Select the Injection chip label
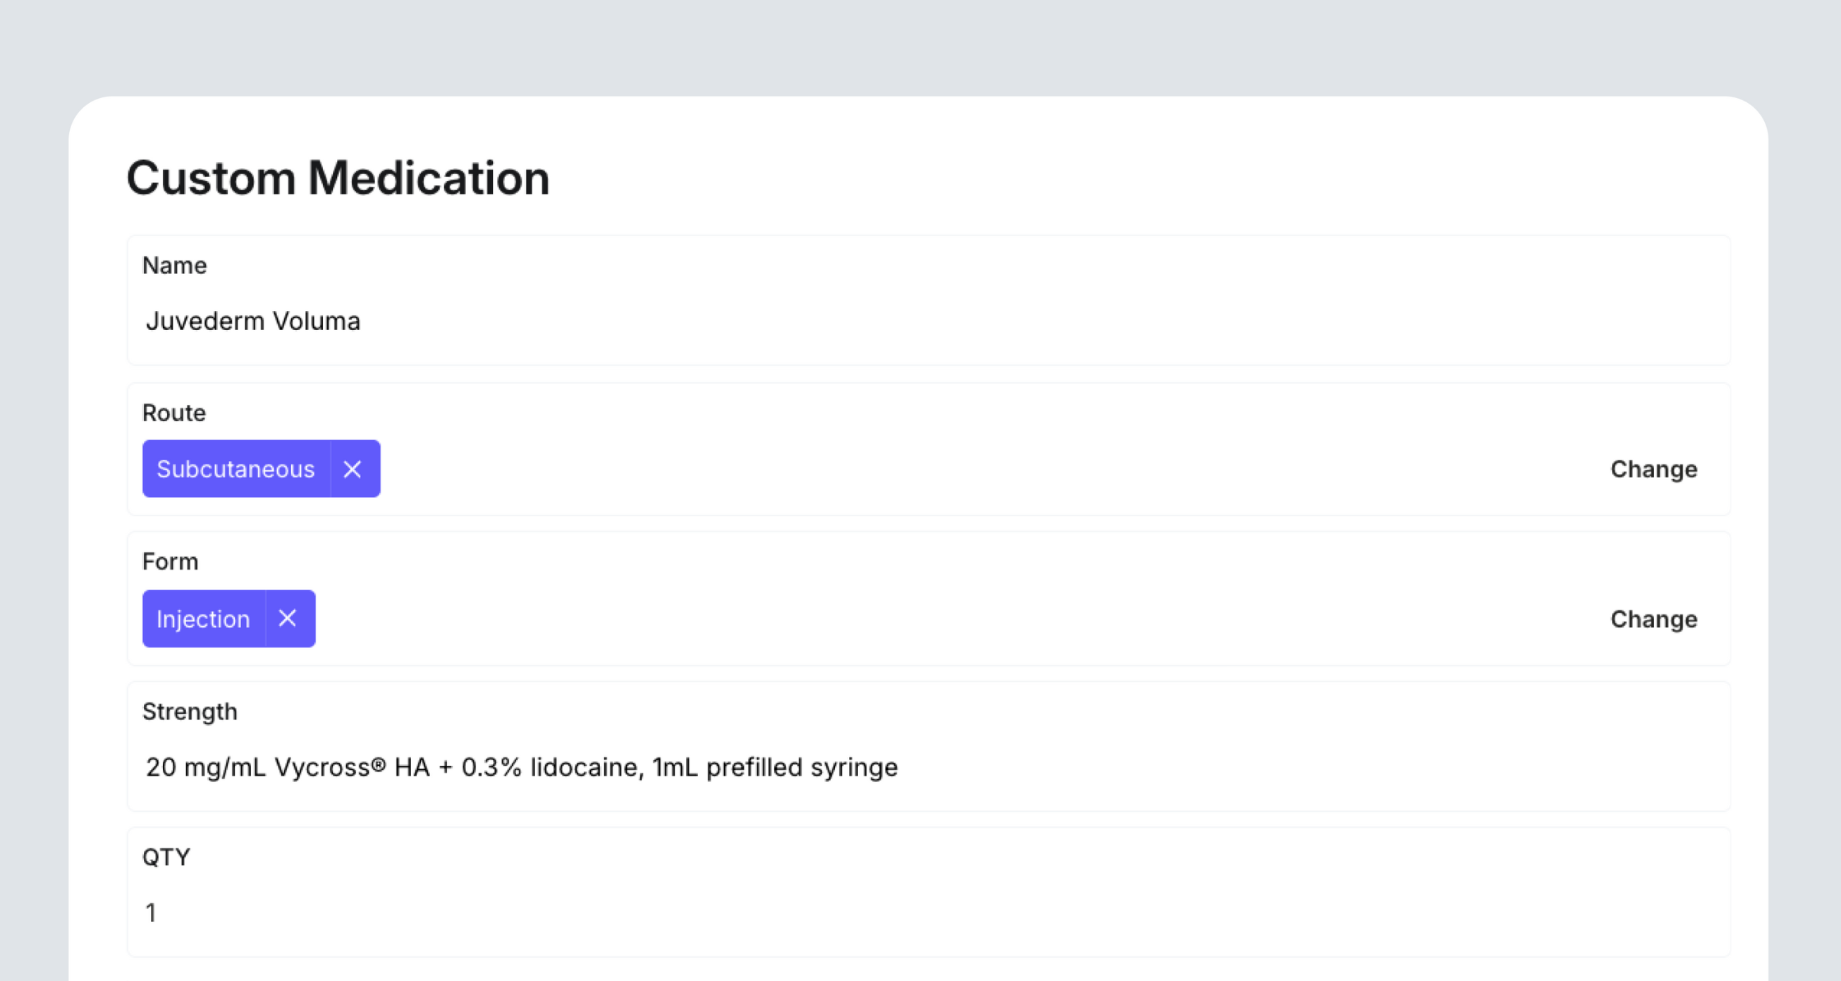The width and height of the screenshot is (1841, 981). [203, 619]
